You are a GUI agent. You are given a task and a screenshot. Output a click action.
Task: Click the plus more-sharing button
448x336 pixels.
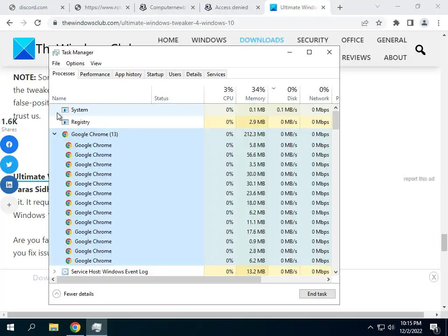tap(9, 205)
